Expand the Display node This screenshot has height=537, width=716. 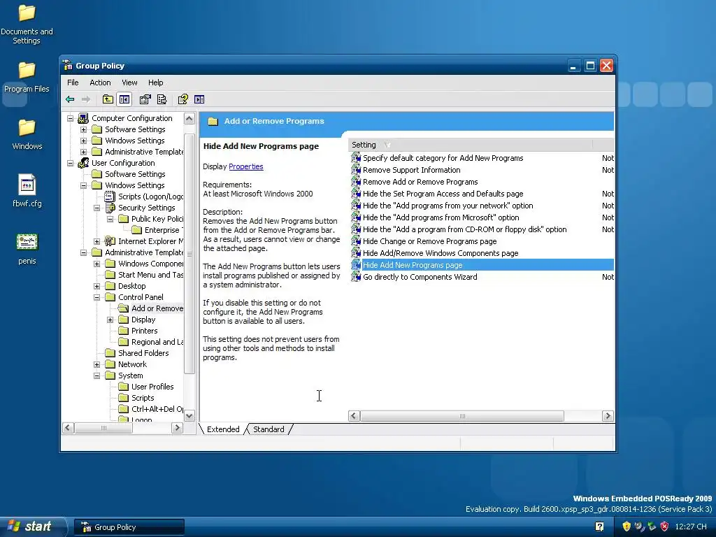click(x=110, y=320)
